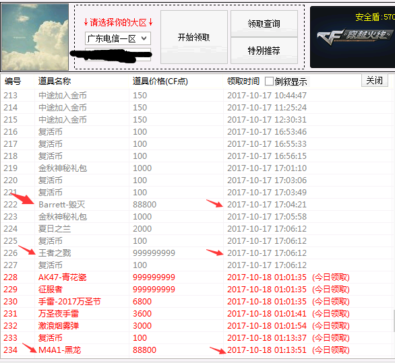Toggle the 倒叙显示 checkbox
The height and width of the screenshot is (363, 395).
269,81
